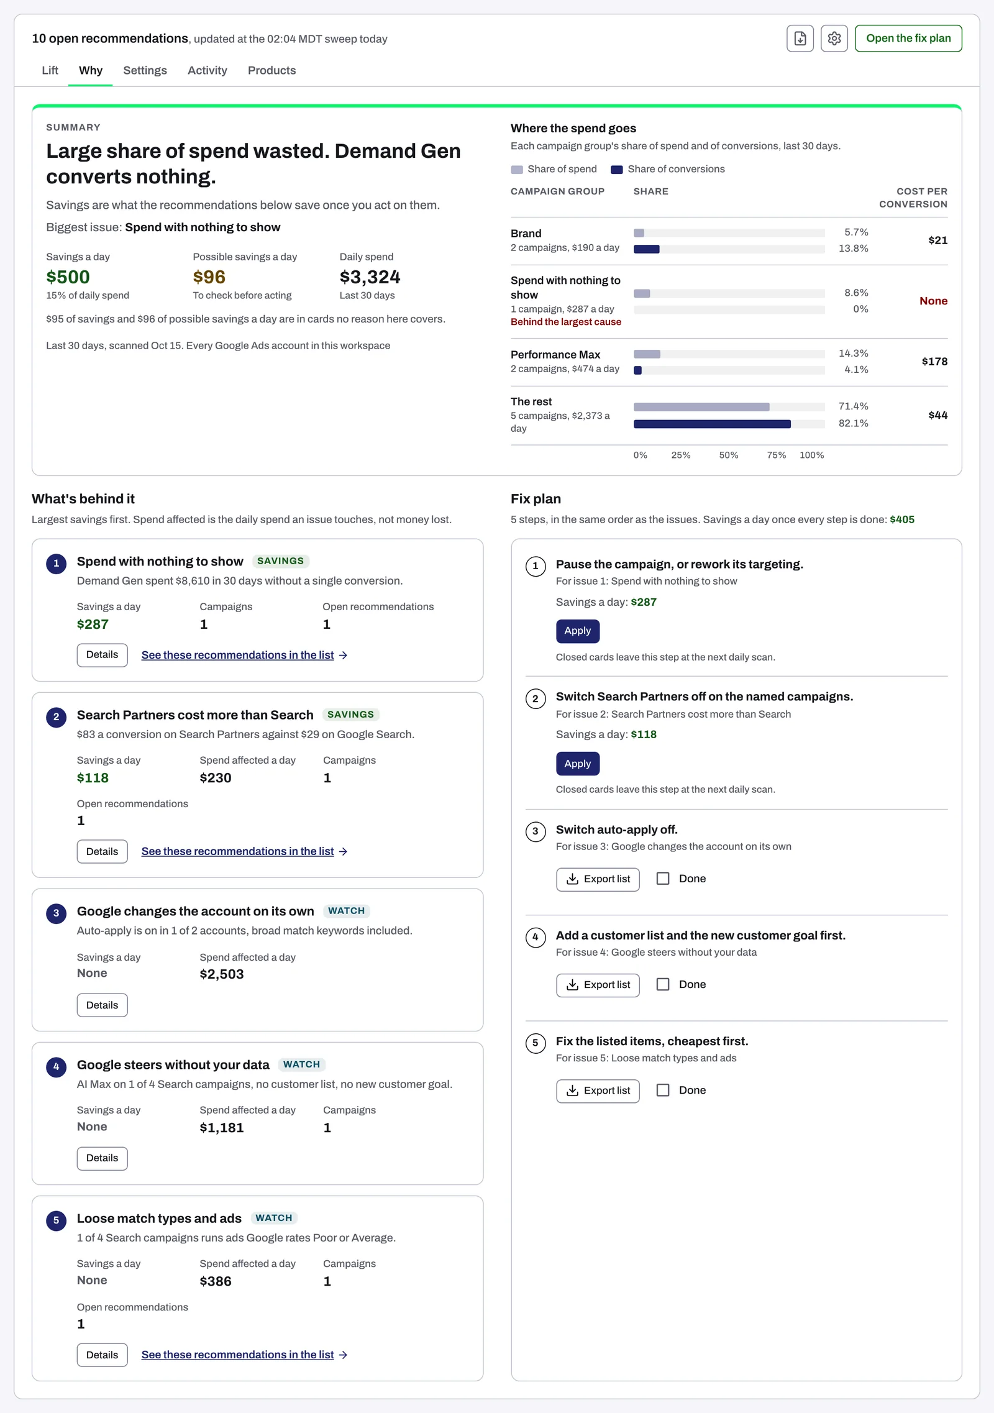The height and width of the screenshot is (1413, 994).
Task: Click the Share of conversions legend swatch
Action: [617, 170]
